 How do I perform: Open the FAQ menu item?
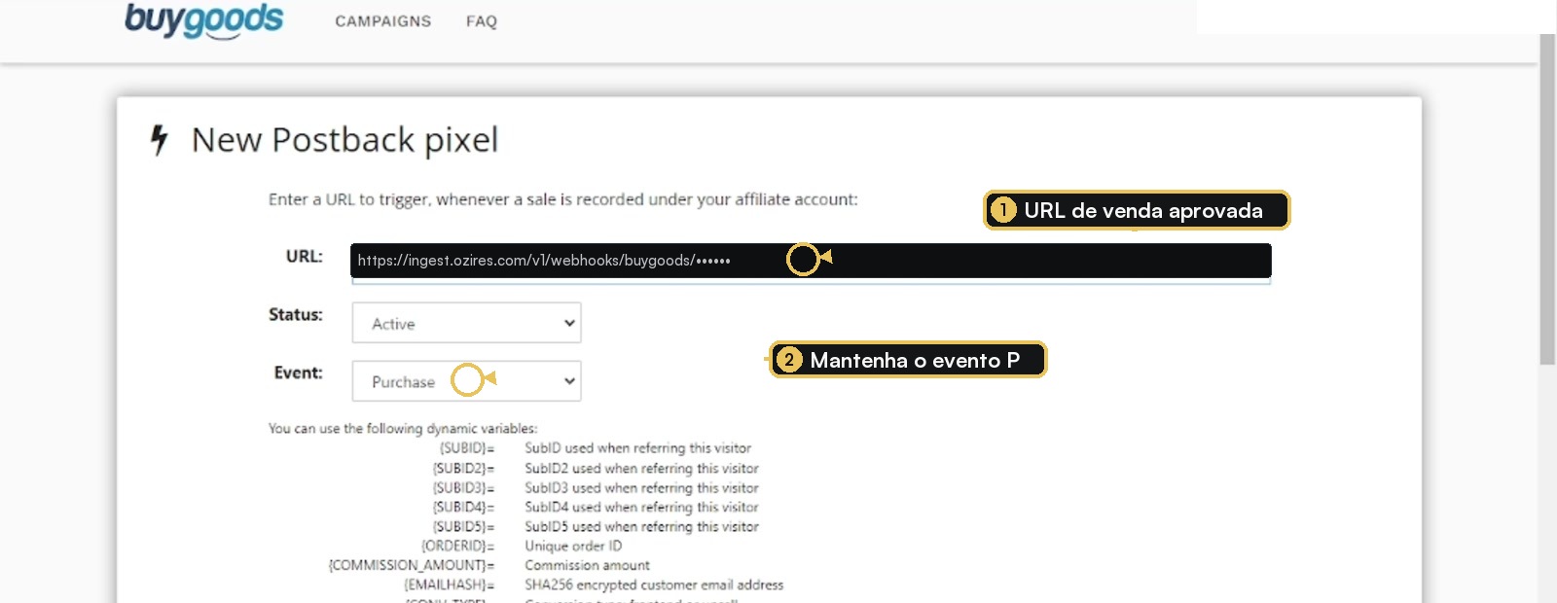pyautogui.click(x=482, y=21)
